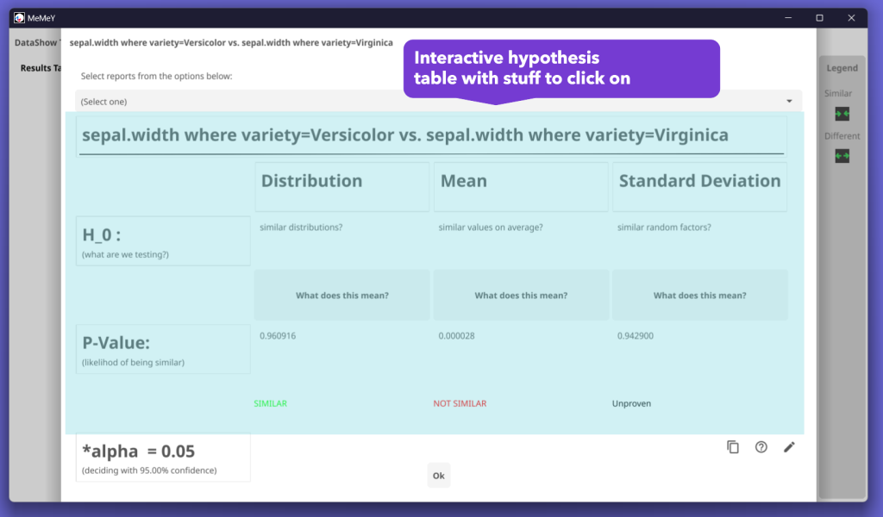Open the help question mark icon
The height and width of the screenshot is (517, 883).
pyautogui.click(x=761, y=446)
